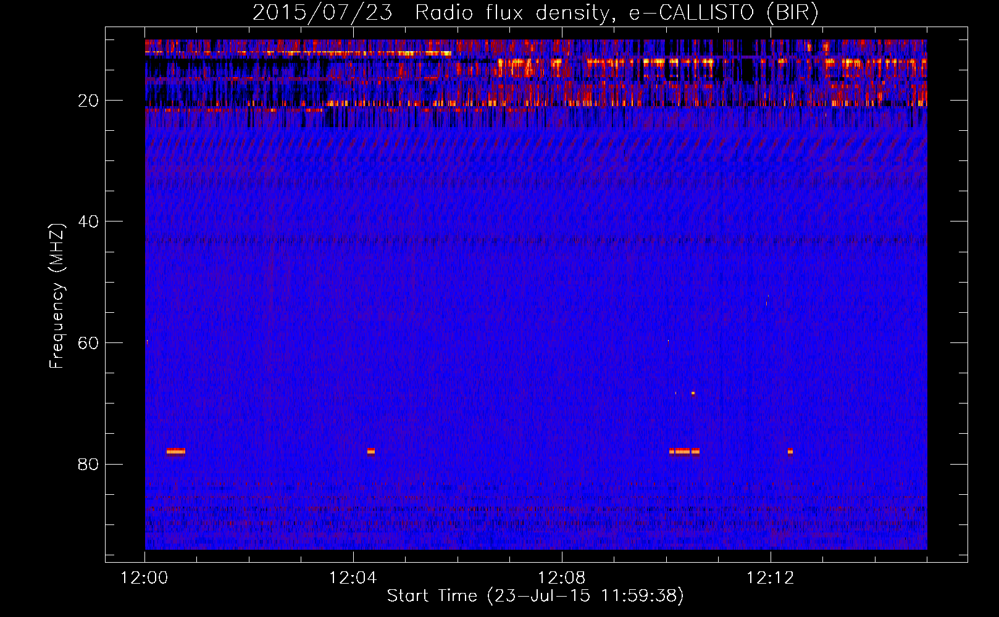999x617 pixels.
Task: Click the small burst near 78 MHz just after 12:12
Action: click(790, 451)
